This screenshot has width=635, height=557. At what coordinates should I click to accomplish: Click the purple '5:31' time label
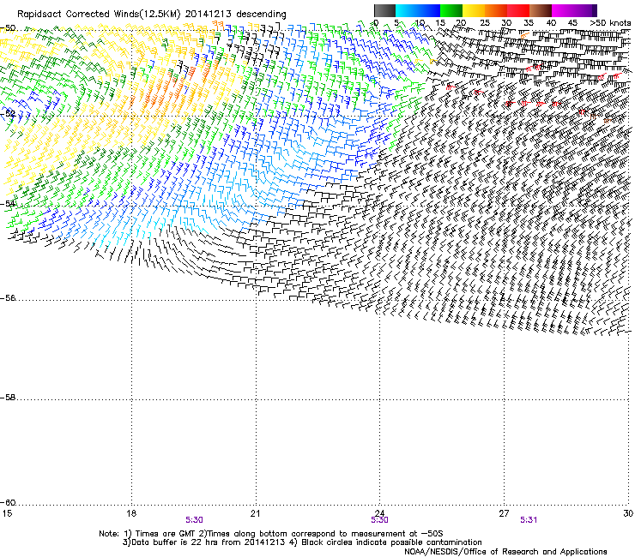[529, 520]
